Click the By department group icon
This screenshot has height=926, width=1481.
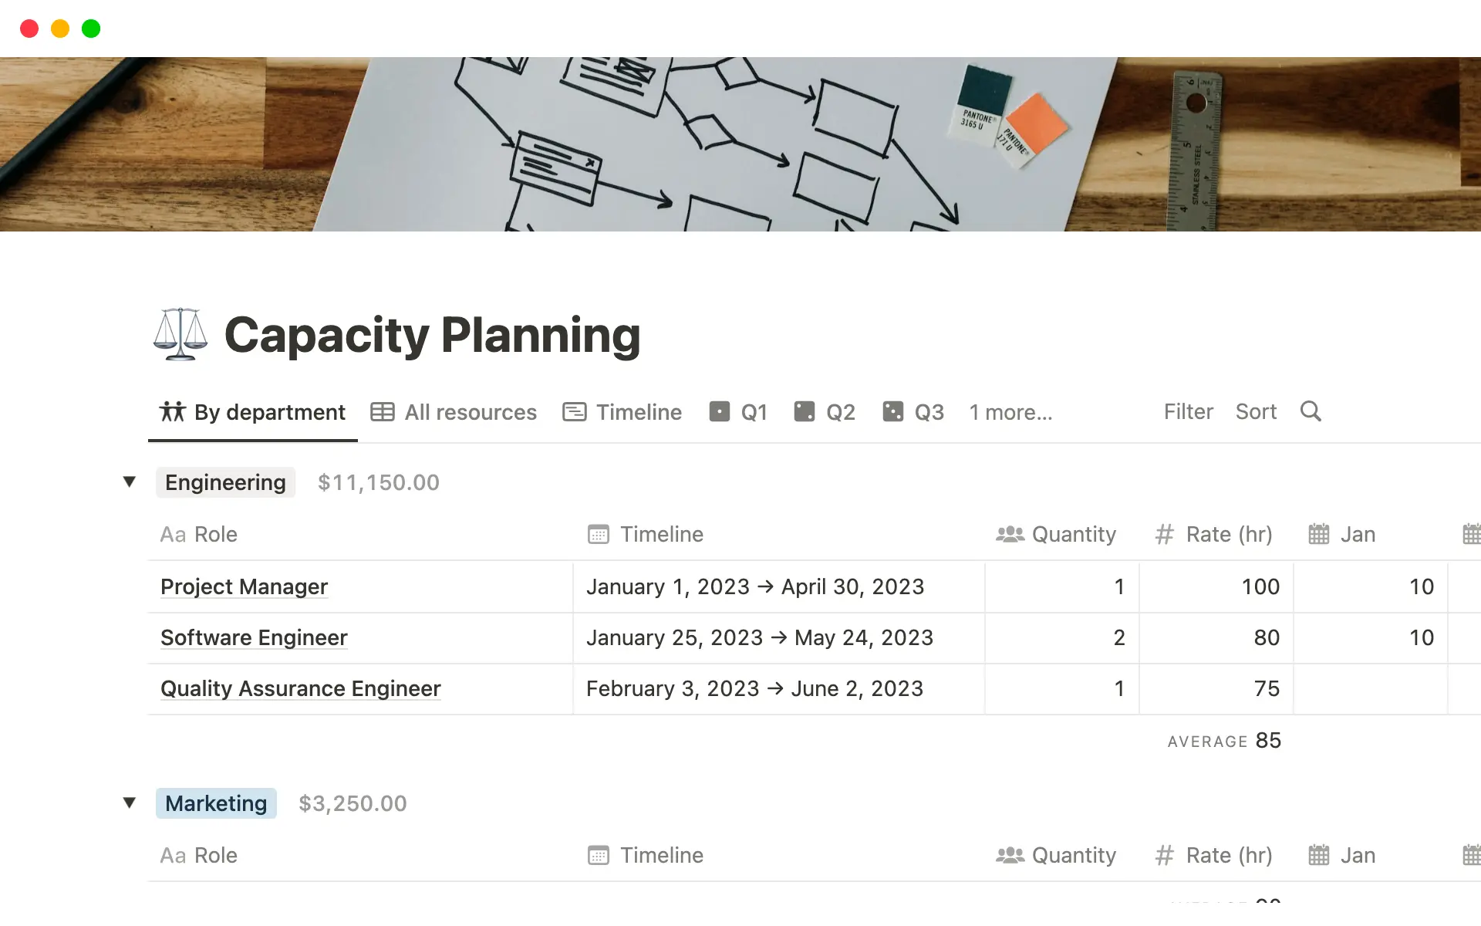tap(172, 411)
